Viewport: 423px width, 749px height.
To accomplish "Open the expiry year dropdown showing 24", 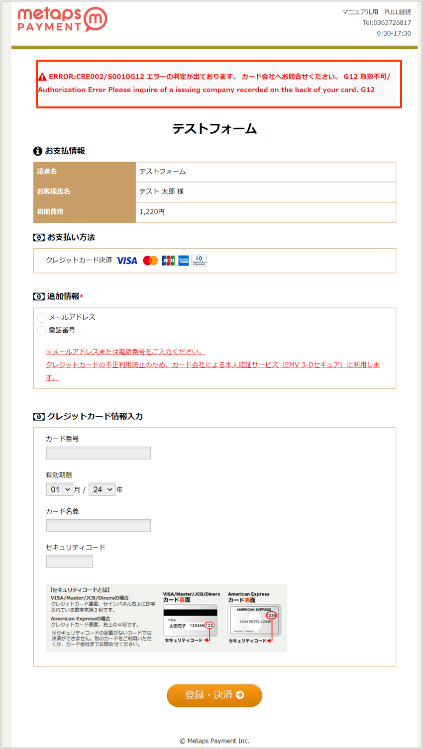I will (102, 489).
